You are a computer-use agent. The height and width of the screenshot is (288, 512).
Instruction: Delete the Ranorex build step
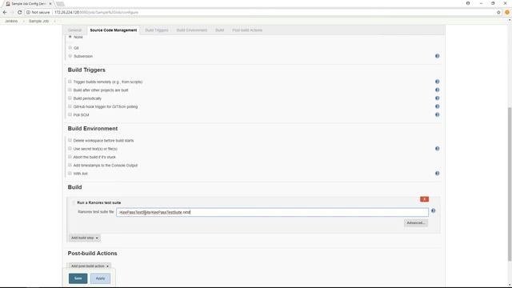coord(424,199)
